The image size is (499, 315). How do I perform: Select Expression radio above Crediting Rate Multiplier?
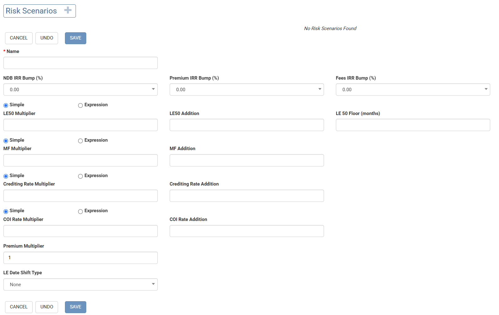click(x=81, y=176)
